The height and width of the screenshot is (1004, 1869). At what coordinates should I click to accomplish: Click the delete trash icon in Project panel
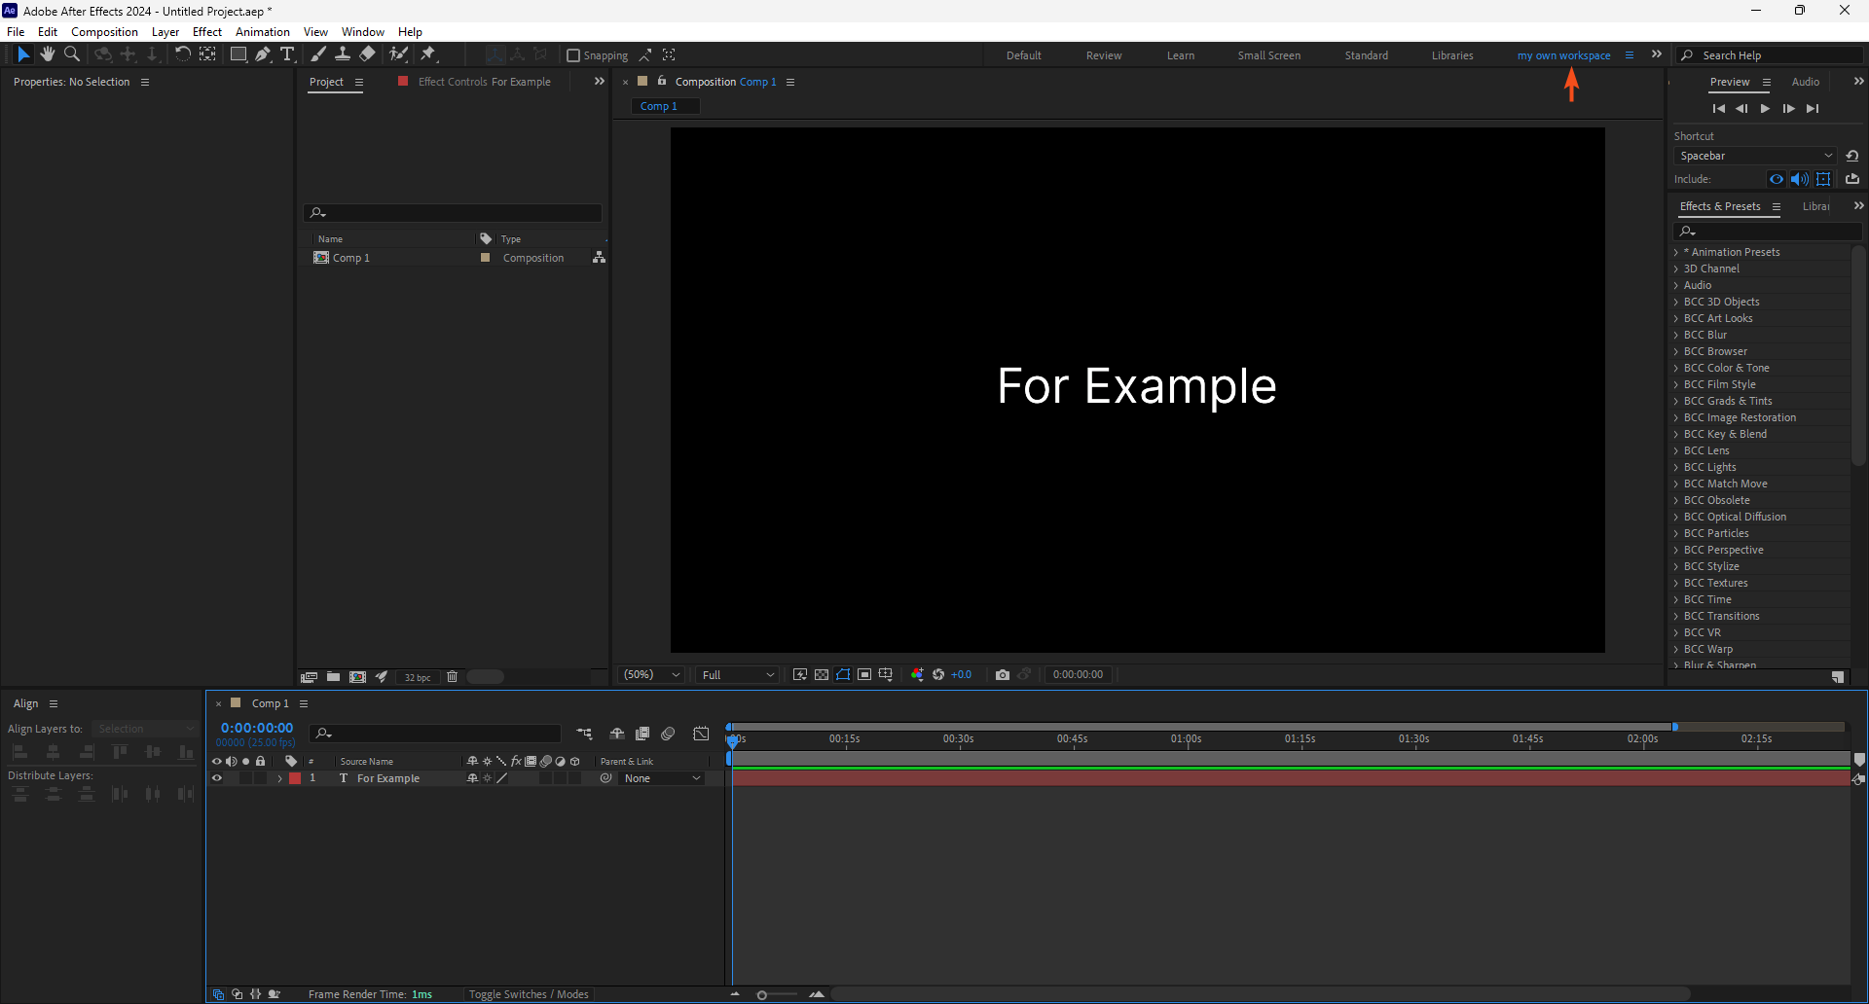pos(452,676)
